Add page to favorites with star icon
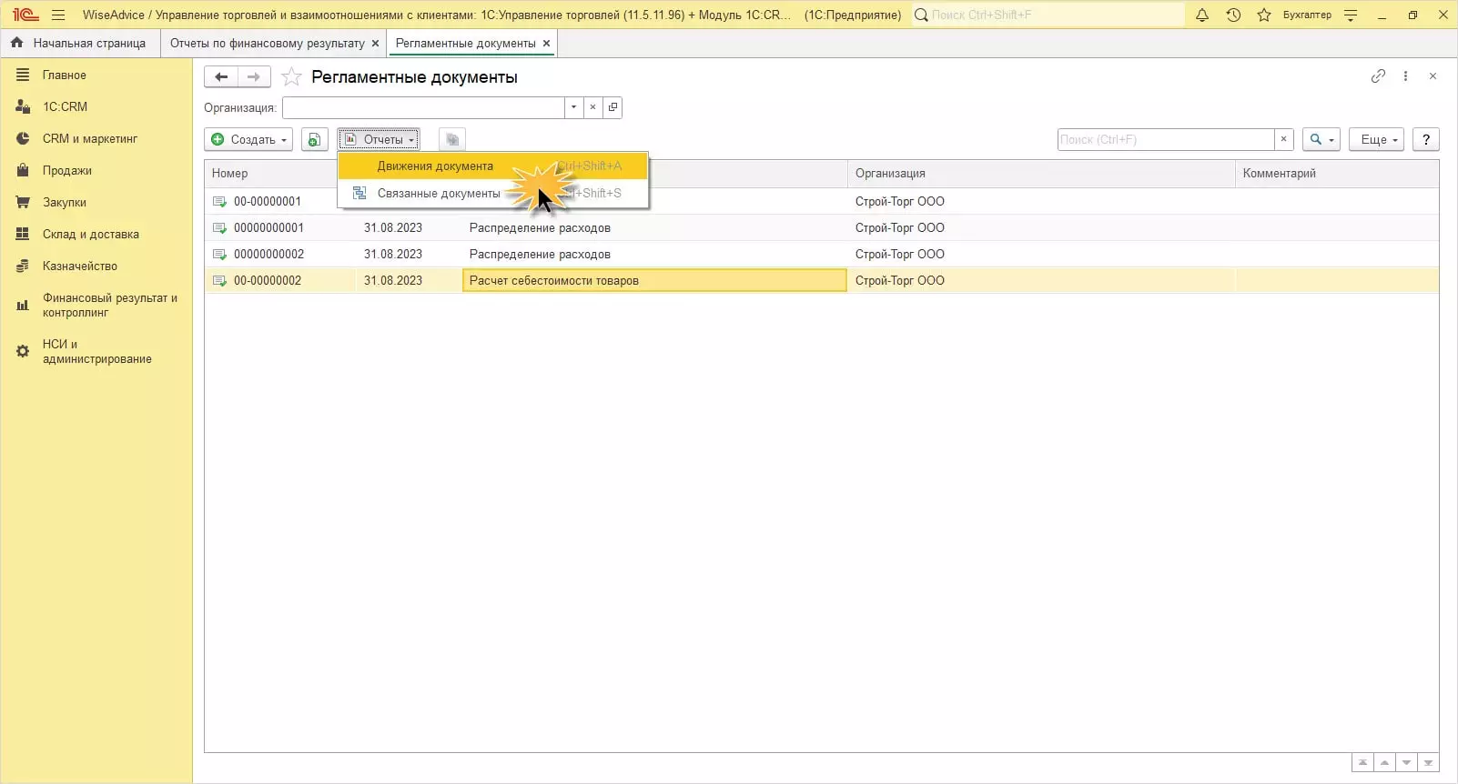 291,77
